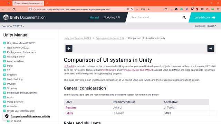This screenshot has width=221, height=124.
Task: Open shield tracking protection icon in address bar
Action: tap(30, 9)
